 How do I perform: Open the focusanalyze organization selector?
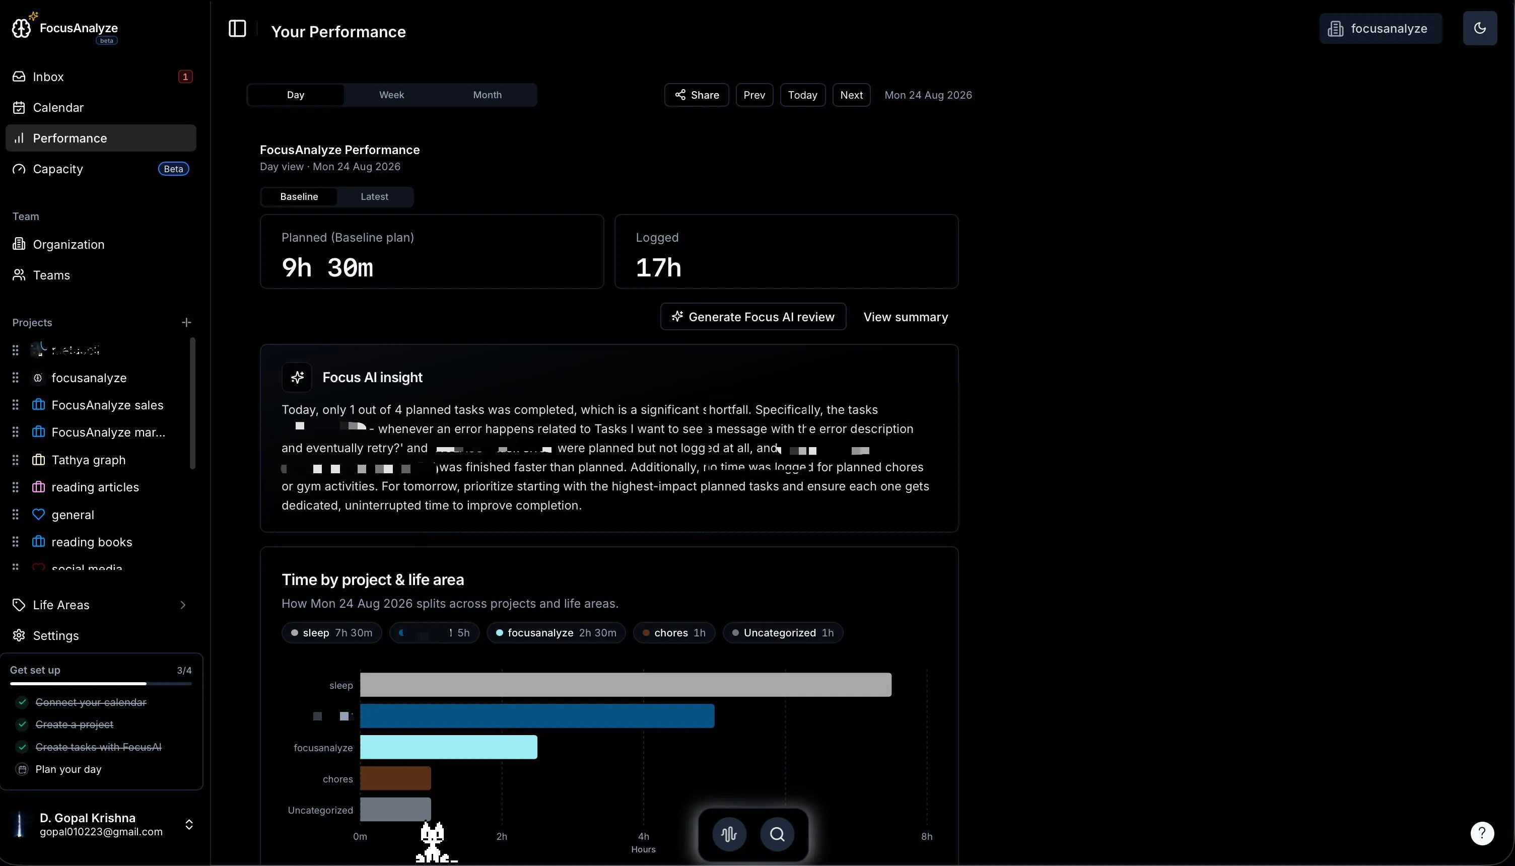1380,29
